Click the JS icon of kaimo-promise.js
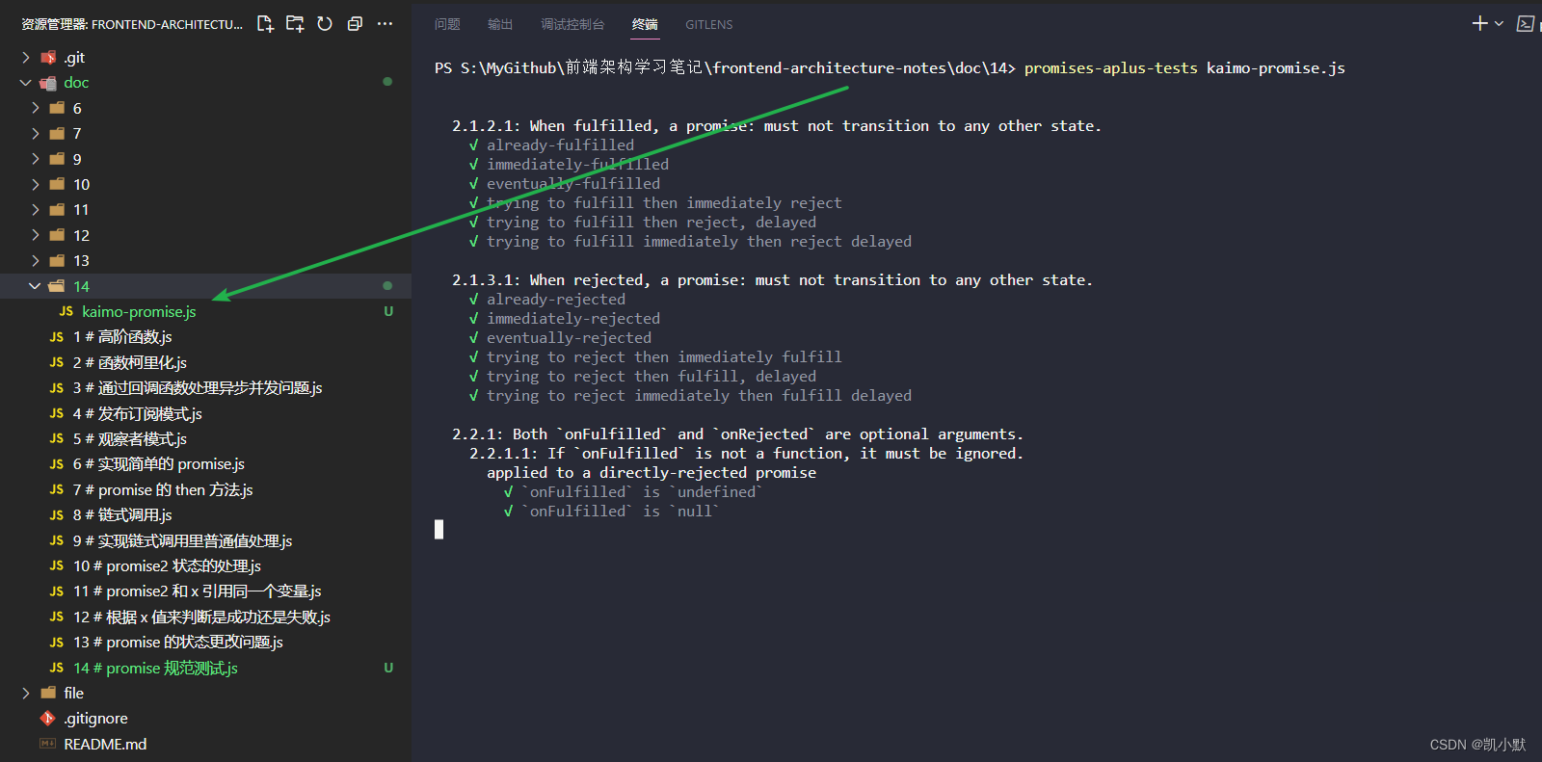1542x762 pixels. (66, 312)
